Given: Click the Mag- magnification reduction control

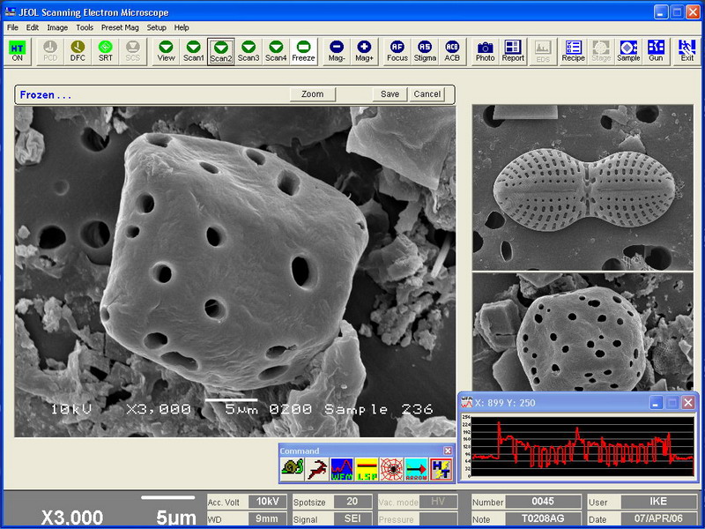Looking at the screenshot, I should [x=338, y=50].
